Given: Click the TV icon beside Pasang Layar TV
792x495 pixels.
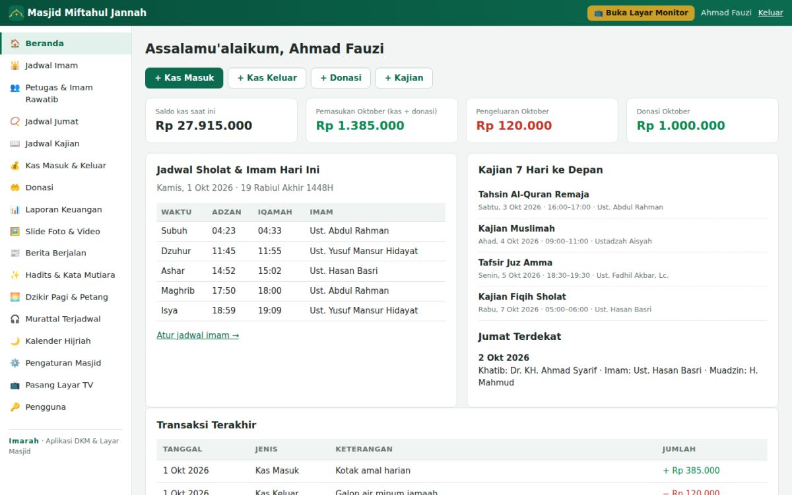Looking at the screenshot, I should 15,385.
